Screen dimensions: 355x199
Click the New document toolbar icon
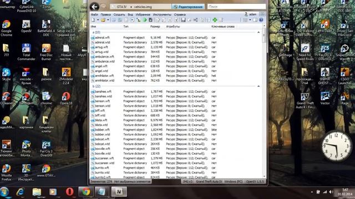(93, 20)
